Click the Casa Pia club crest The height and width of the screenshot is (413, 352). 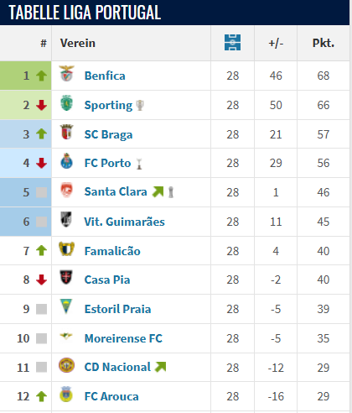66,277
